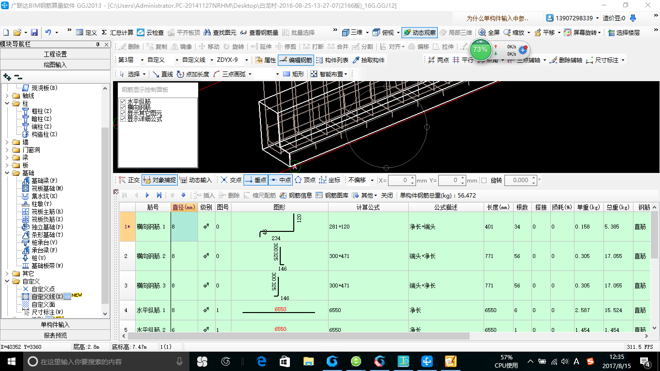Open 选择楼层 floor selection

[x=624, y=32]
